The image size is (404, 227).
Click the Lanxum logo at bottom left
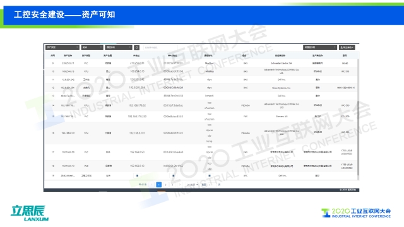coord(30,213)
